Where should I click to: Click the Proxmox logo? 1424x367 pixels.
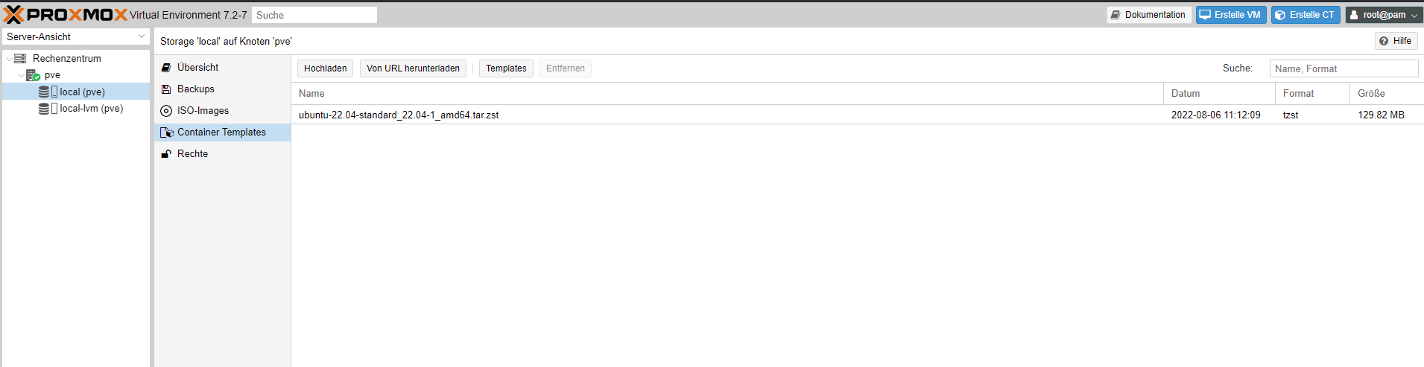(66, 15)
